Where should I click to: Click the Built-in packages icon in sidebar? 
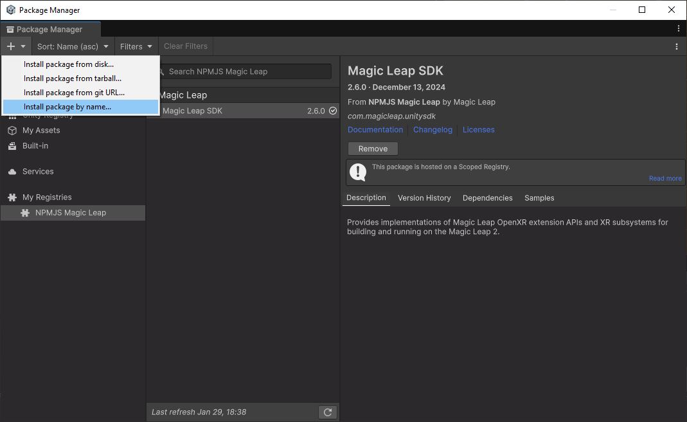point(13,145)
